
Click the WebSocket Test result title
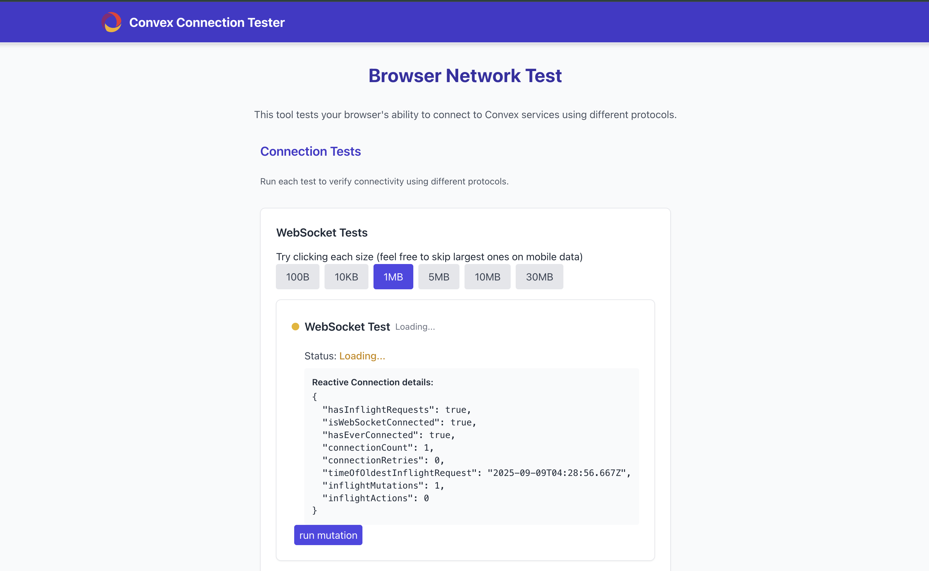[x=347, y=327]
